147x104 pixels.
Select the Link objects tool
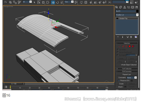(10, 2)
